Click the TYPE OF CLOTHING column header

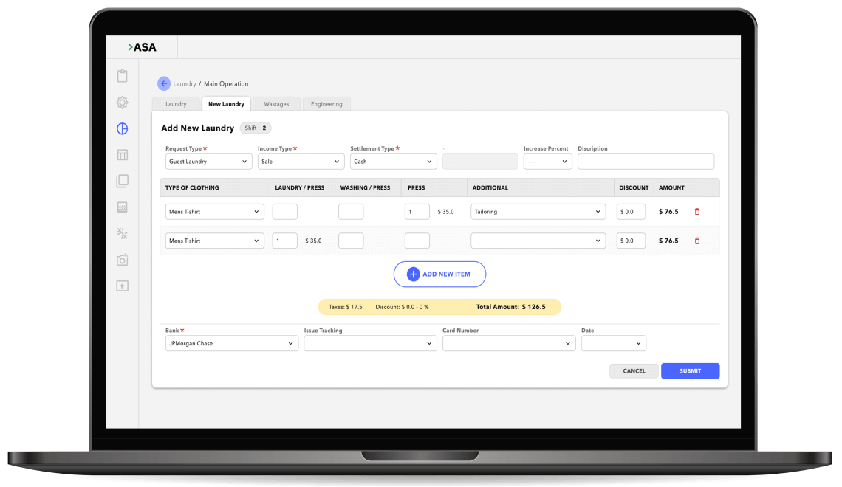[192, 187]
